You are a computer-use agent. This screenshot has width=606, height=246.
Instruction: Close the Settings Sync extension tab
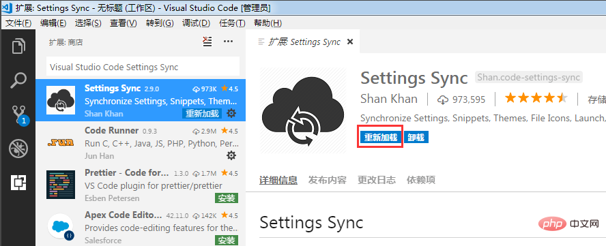coord(350,42)
